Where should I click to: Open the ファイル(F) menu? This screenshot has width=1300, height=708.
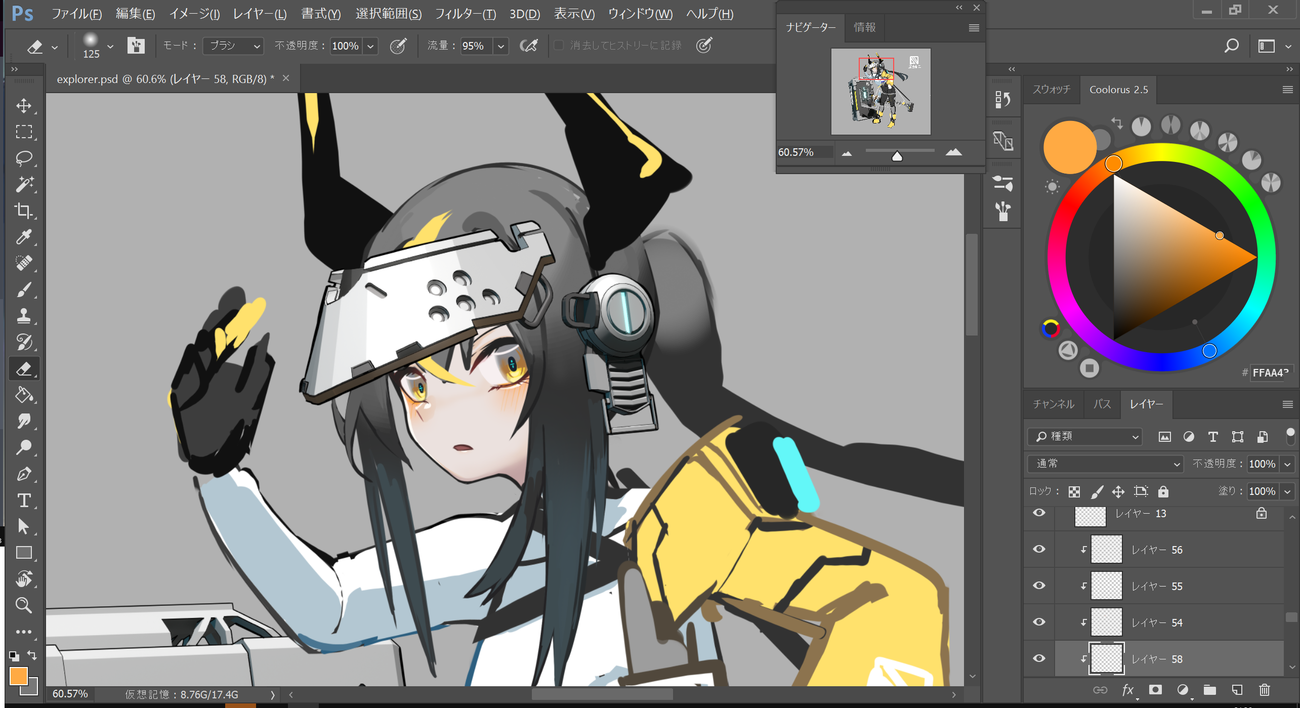77,14
